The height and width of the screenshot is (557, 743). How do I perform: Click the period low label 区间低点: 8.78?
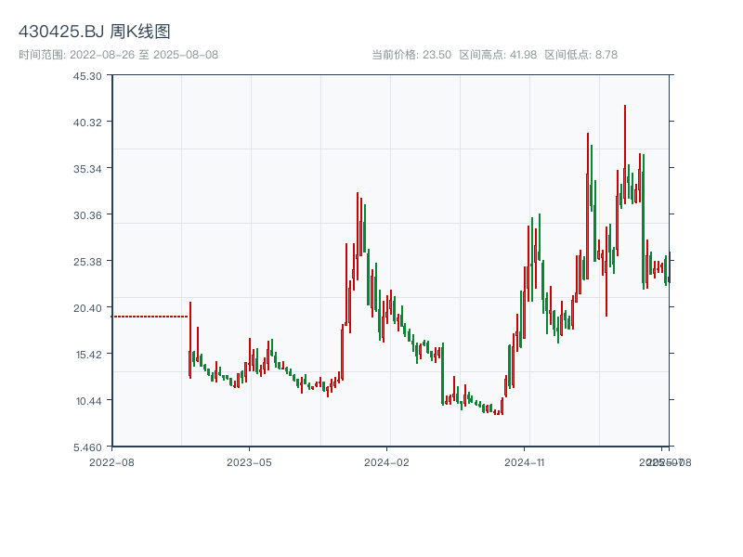581,55
